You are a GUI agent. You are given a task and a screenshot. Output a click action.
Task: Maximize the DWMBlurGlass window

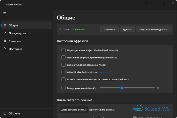pyautogui.click(x=164, y=3)
